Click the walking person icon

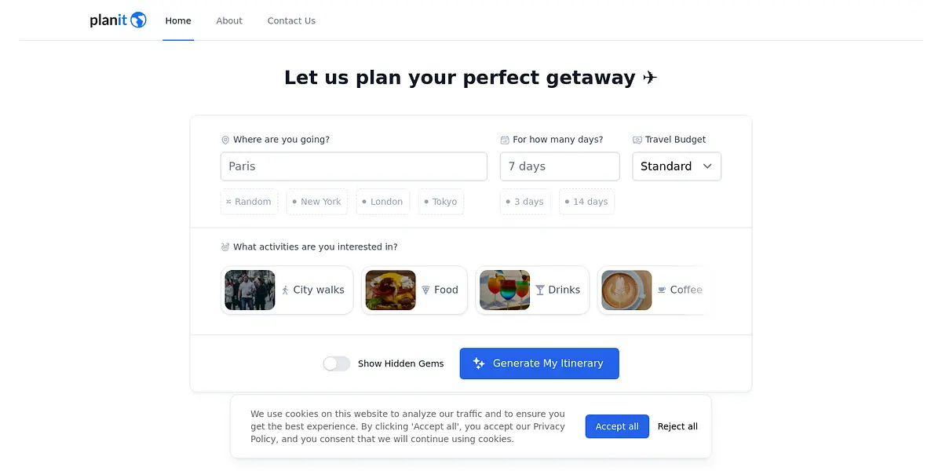point(285,290)
